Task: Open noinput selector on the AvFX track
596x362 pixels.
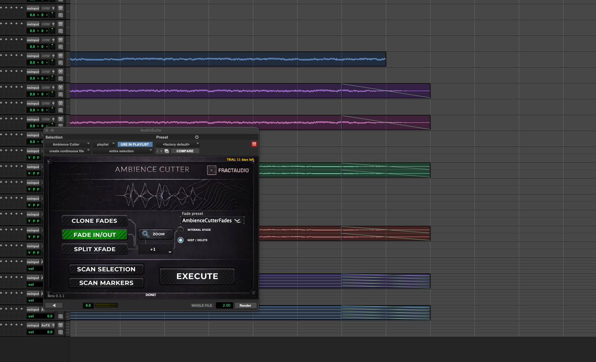Action: pyautogui.click(x=33, y=325)
